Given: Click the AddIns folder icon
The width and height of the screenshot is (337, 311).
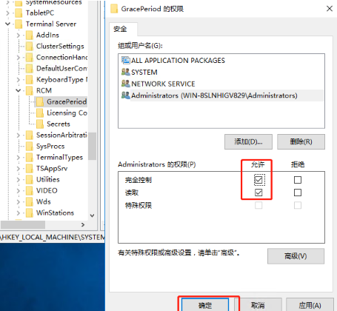Looking at the screenshot, I should tap(30, 35).
